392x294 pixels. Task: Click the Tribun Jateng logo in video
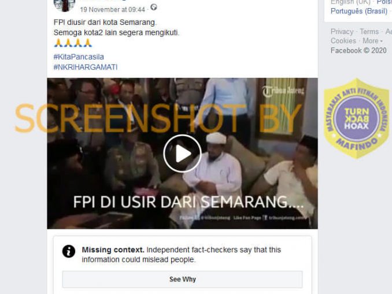coord(283,91)
